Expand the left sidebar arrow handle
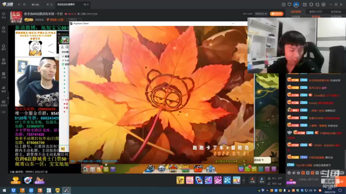The image size is (346, 194). point(8,98)
